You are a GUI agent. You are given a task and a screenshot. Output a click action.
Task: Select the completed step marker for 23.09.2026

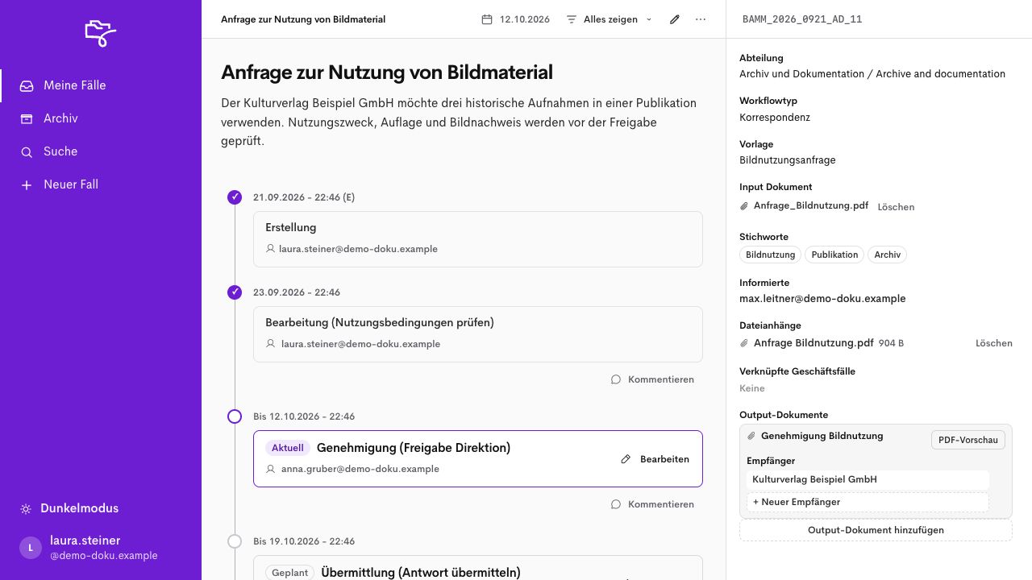point(235,292)
